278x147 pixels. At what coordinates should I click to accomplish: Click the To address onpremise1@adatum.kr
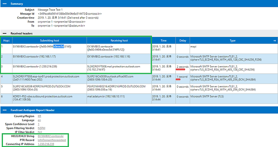pyautogui.click(x=69, y=26)
